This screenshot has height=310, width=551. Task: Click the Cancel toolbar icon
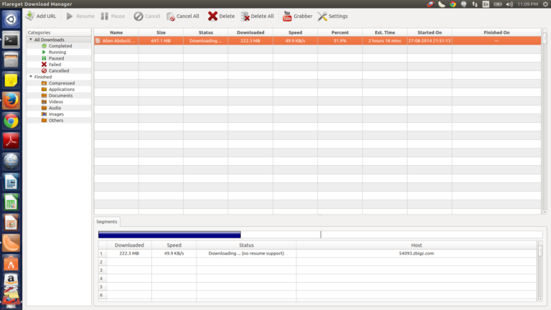[138, 17]
